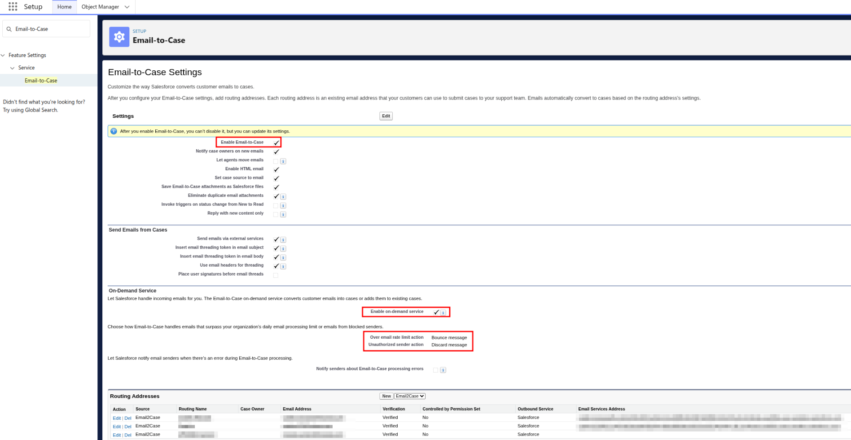Screen dimensions: 851x440
Task: Click the search magnifier icon in Quick Find
Action: [x=9, y=29]
